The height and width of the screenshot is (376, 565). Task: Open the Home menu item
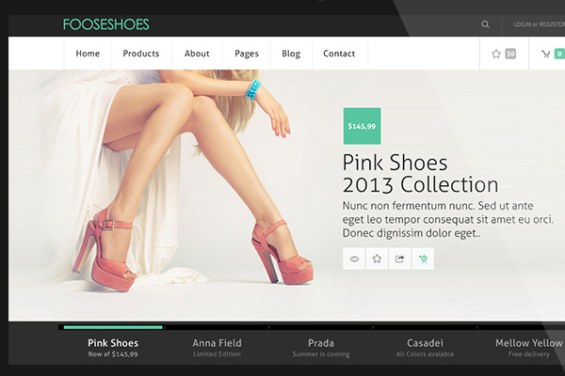click(x=88, y=54)
